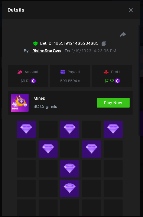Click the Profit hand icon
This screenshot has height=217, width=143.
point(106,72)
